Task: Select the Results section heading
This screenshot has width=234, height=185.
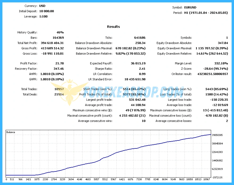Action: pos(113,27)
